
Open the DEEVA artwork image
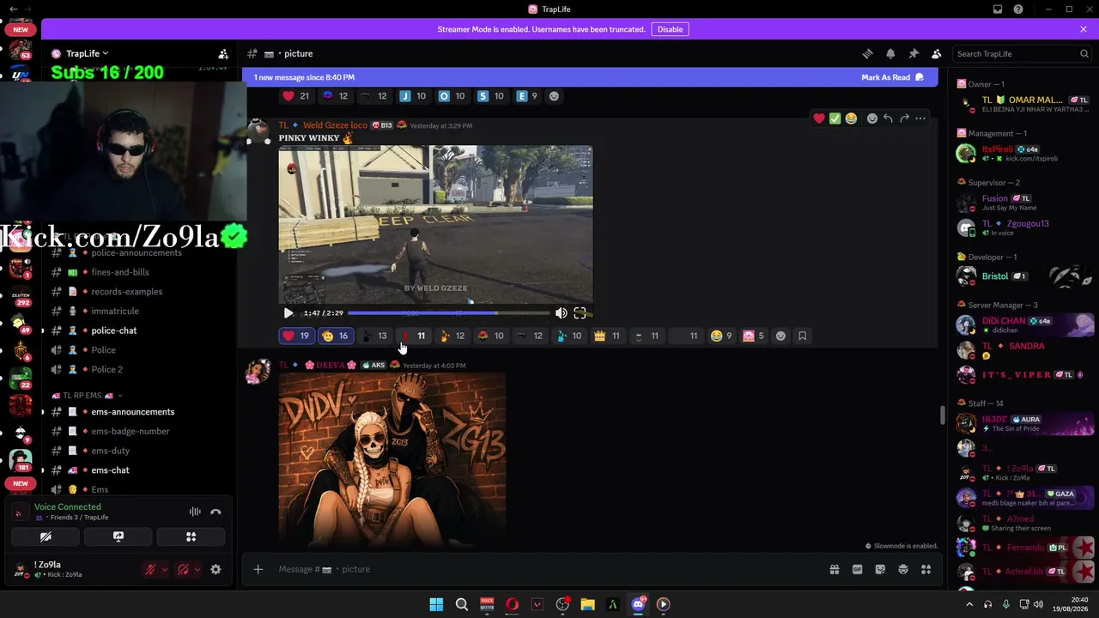pos(392,459)
